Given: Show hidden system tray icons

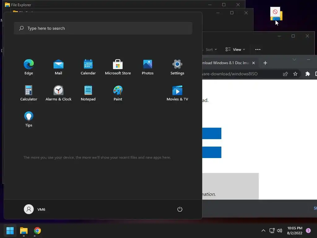Looking at the screenshot, I should tap(263, 231).
